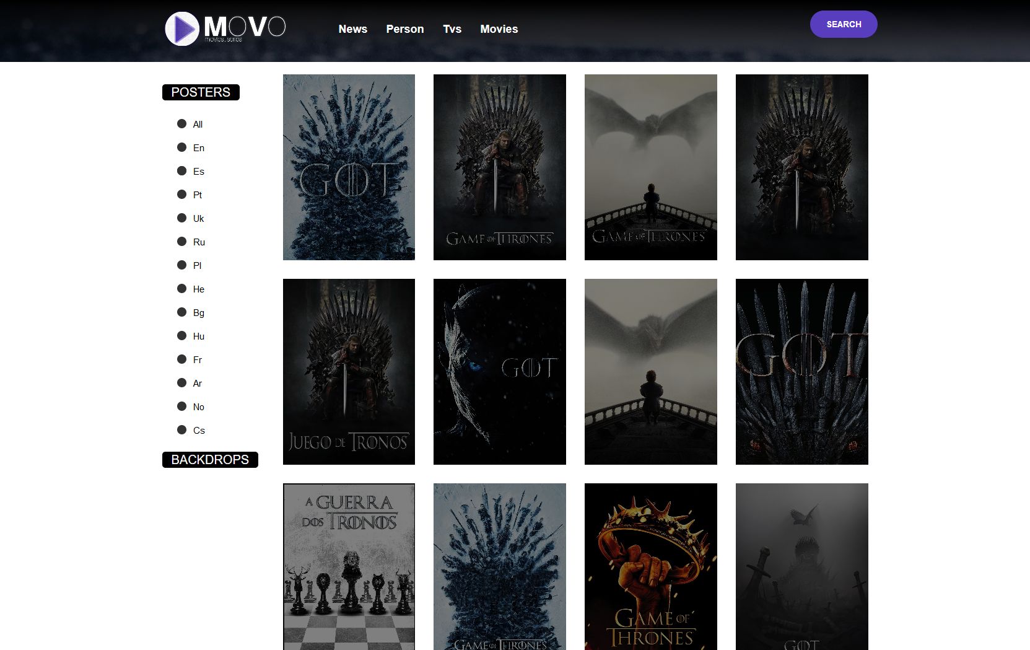Select the Pl radio button
The image size is (1030, 650).
click(181, 265)
